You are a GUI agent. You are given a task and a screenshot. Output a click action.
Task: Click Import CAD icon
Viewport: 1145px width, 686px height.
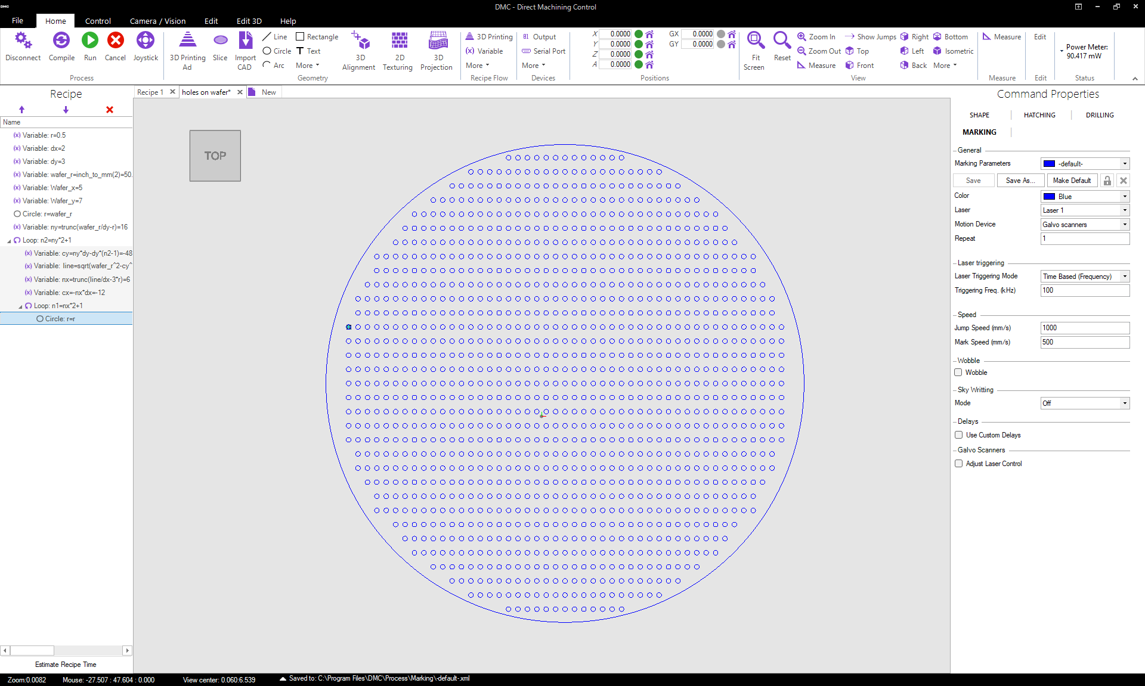click(x=245, y=41)
